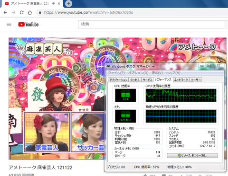228x176 pixels.
Task: Click the padlock icon in the address bar
Action: (x=40, y=12)
